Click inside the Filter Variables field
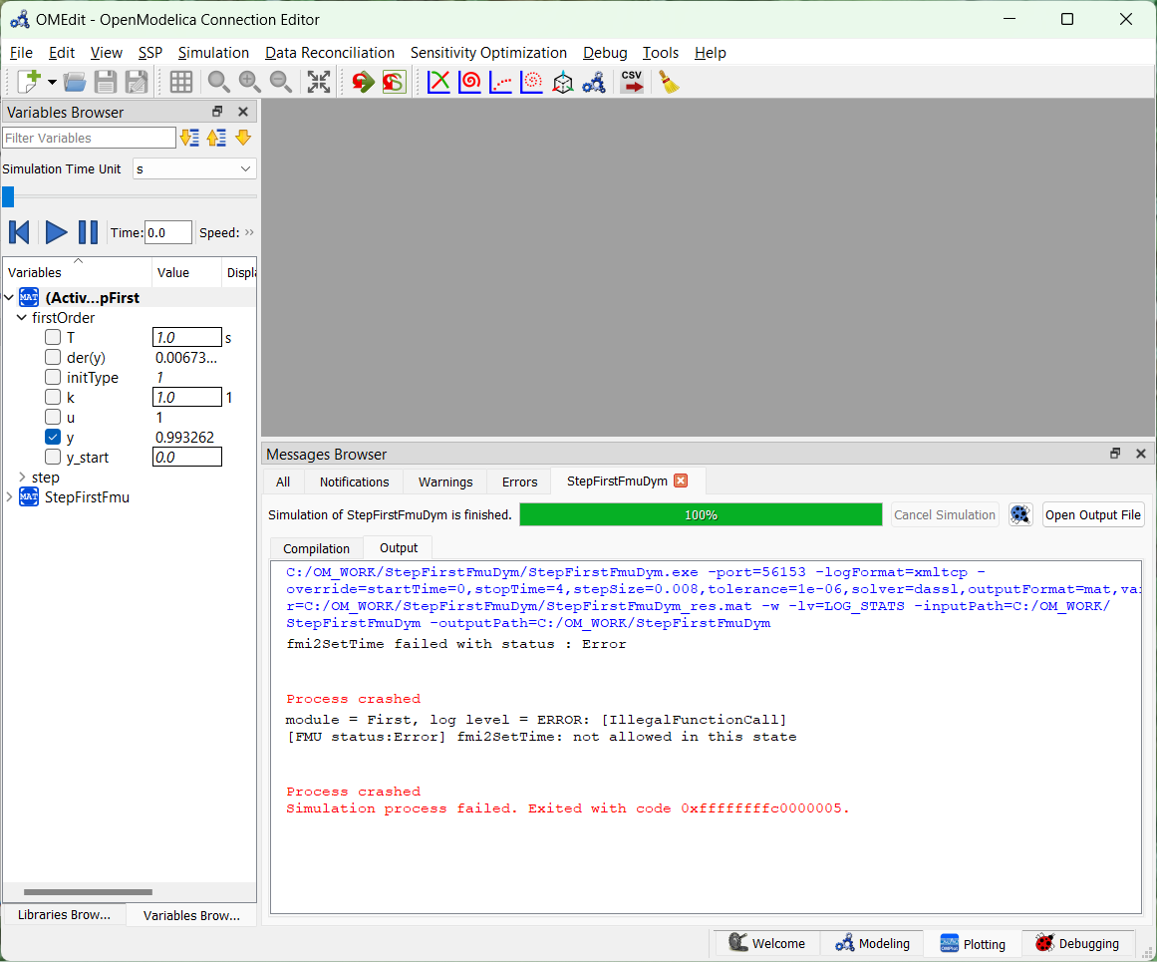 click(89, 137)
